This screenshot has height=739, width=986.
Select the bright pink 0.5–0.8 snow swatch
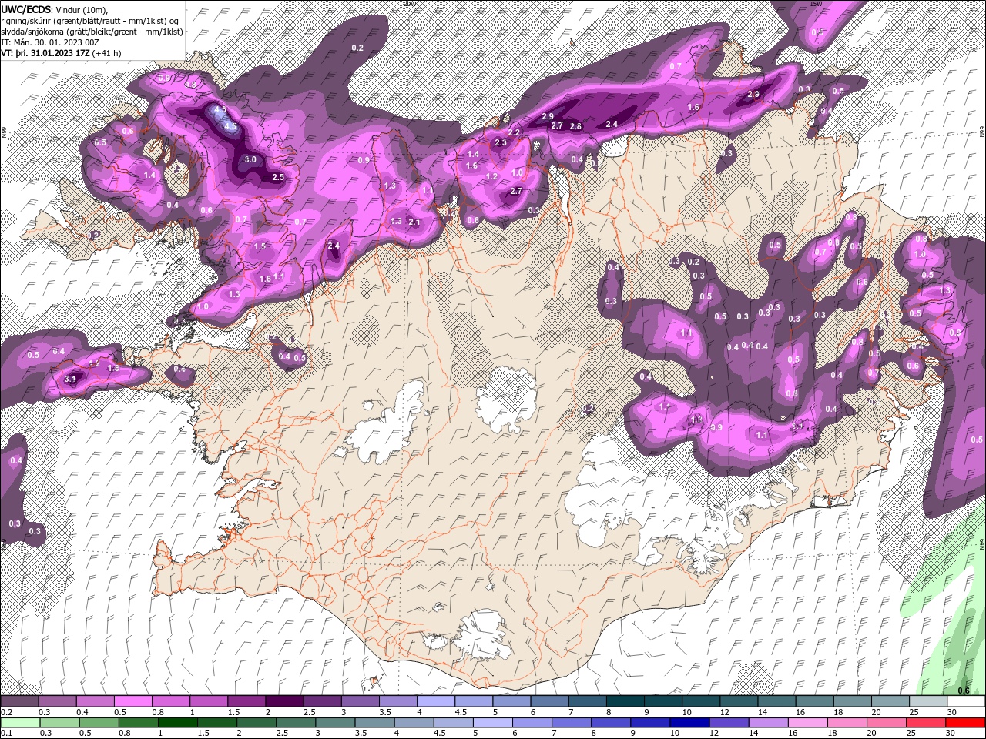tap(132, 701)
